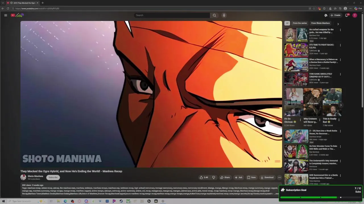Open a new browser tab

[43, 3]
